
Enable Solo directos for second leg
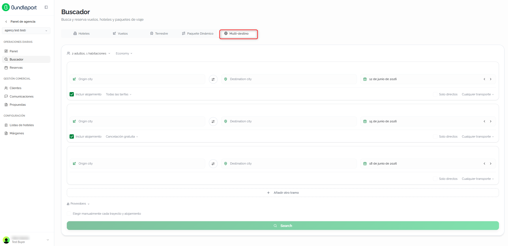click(x=435, y=136)
